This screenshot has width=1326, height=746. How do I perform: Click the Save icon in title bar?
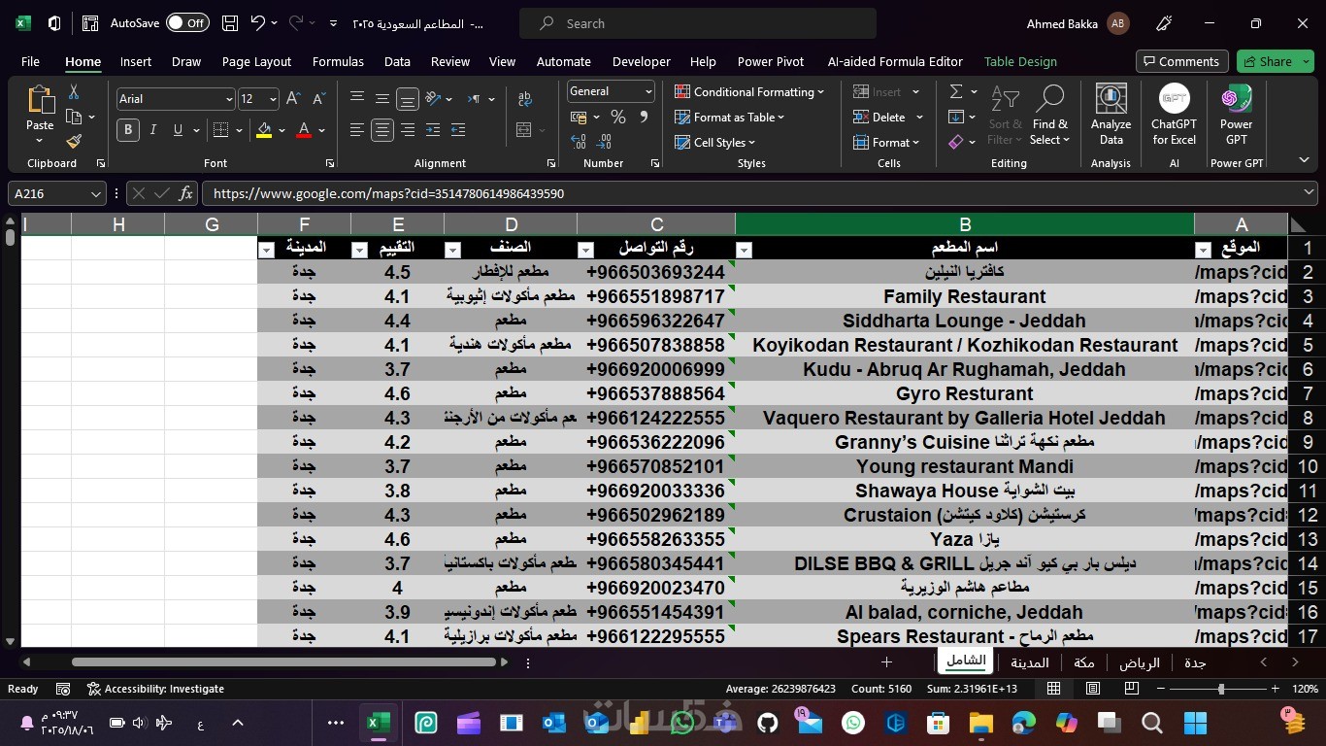(230, 23)
